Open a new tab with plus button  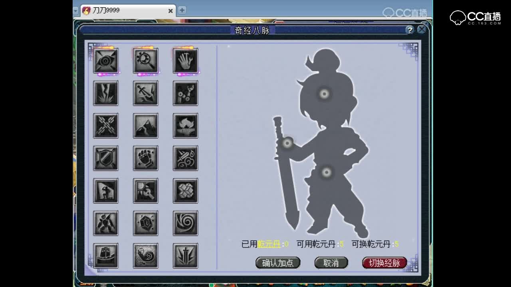(x=182, y=10)
